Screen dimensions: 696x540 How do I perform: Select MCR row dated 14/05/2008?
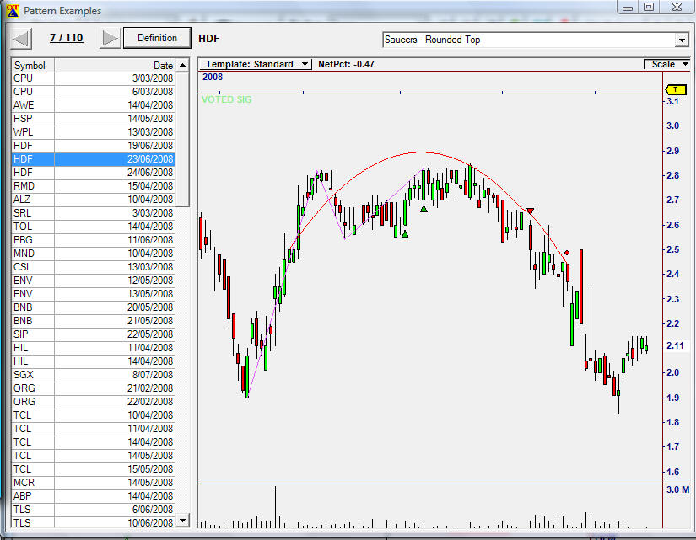click(x=93, y=483)
